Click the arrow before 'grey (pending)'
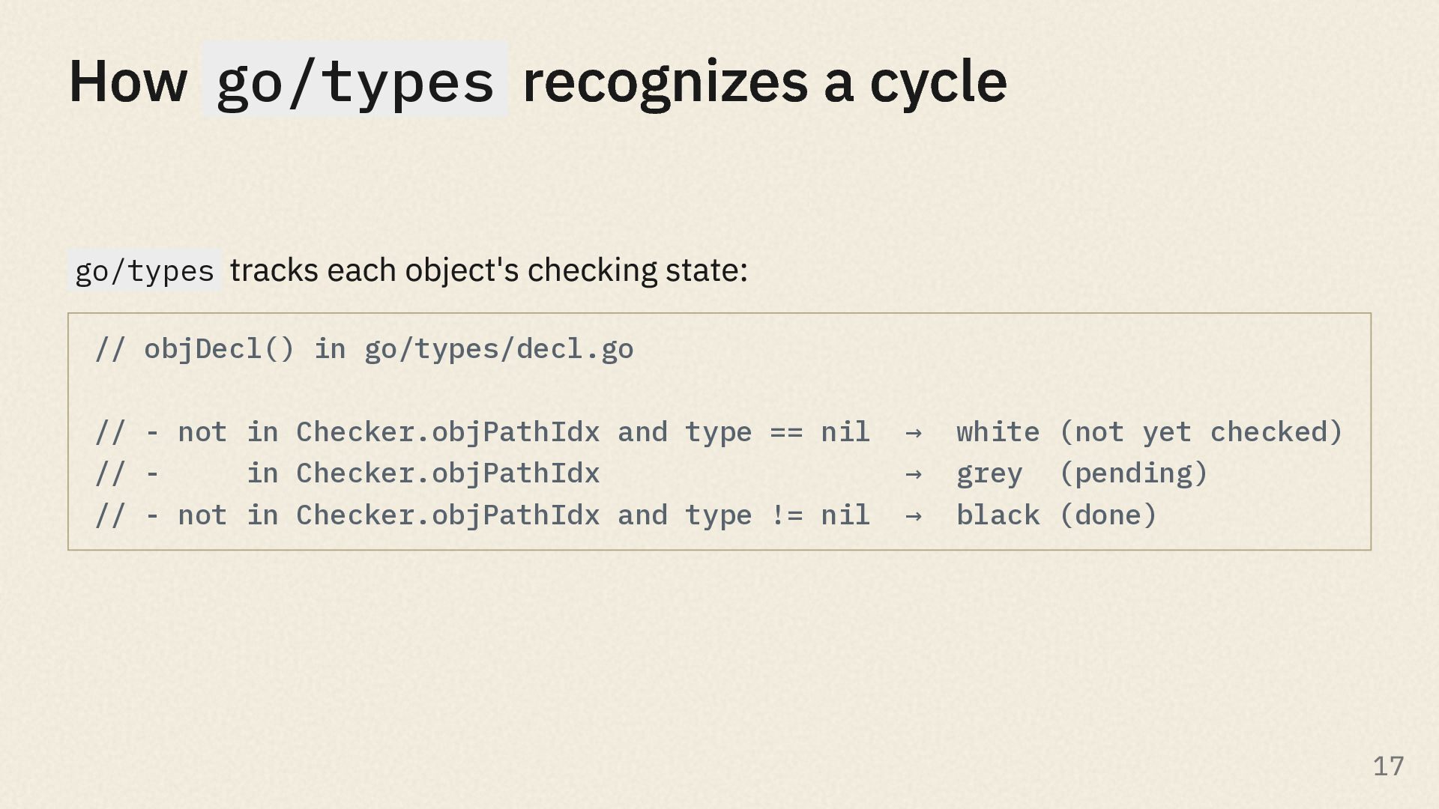1439x809 pixels. pyautogui.click(x=913, y=474)
